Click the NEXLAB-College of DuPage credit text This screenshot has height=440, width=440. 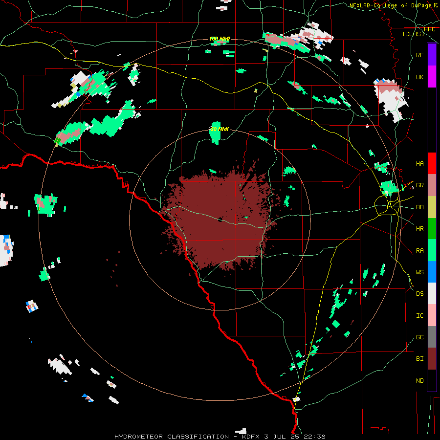click(390, 5)
